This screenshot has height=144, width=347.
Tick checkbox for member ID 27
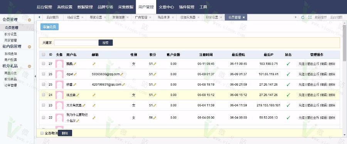coord(43,63)
